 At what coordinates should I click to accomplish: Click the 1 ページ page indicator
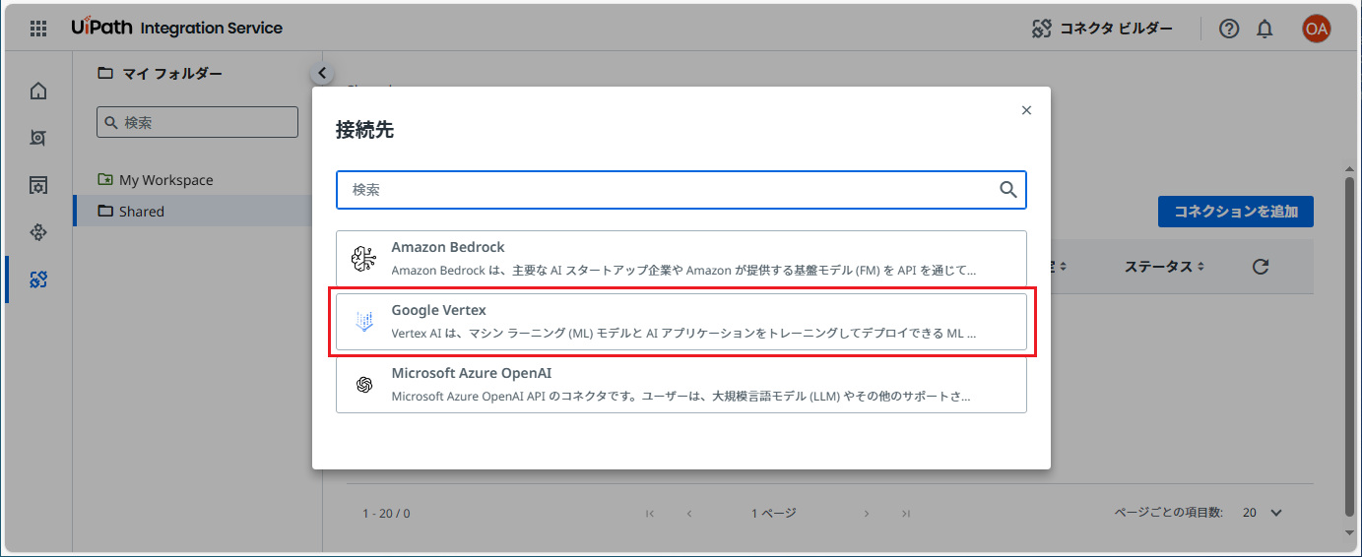[x=773, y=513]
